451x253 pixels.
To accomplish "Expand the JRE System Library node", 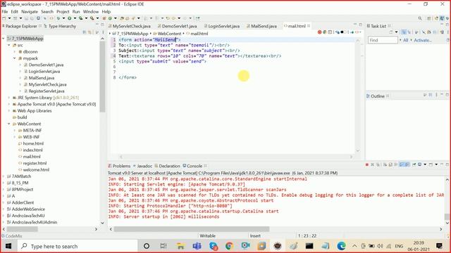I will pyautogui.click(x=9, y=98).
